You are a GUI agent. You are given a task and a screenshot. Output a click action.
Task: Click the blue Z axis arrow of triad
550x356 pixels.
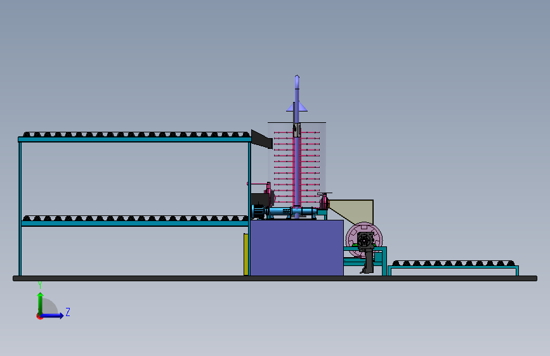[x=53, y=315]
